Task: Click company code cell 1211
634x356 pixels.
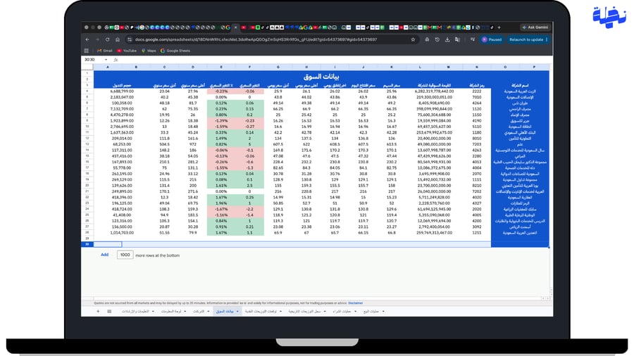Action: click(x=477, y=232)
